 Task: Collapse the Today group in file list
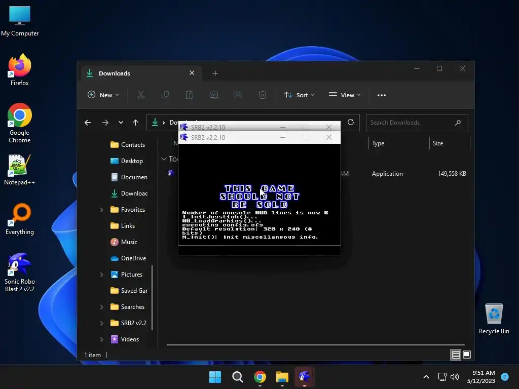click(x=164, y=159)
